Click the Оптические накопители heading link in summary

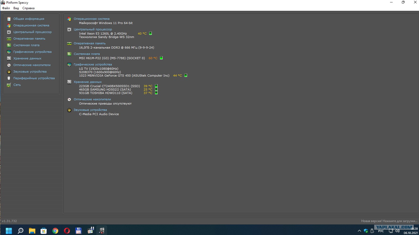point(92,99)
